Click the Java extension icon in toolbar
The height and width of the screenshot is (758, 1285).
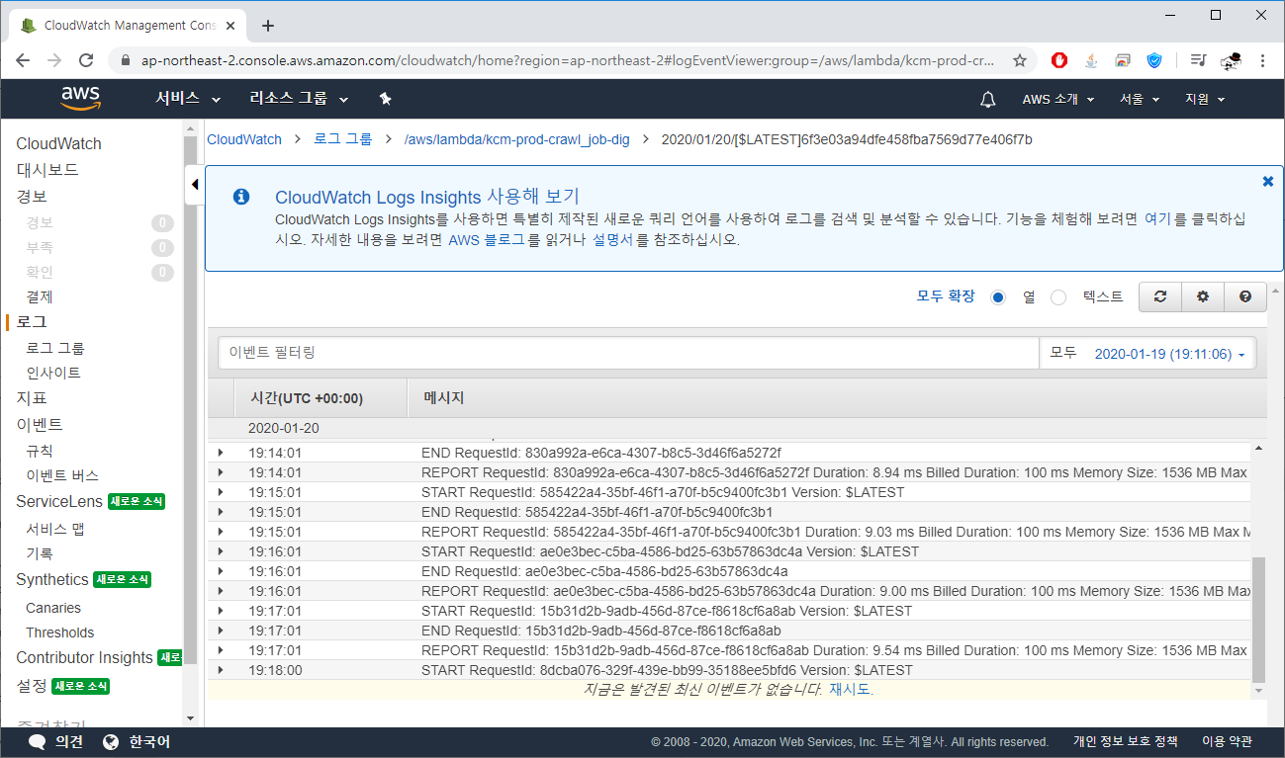tap(1091, 60)
